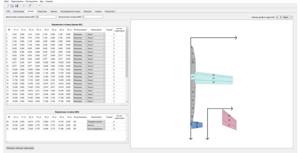Open the Инструменты menu

tap(31, 1)
